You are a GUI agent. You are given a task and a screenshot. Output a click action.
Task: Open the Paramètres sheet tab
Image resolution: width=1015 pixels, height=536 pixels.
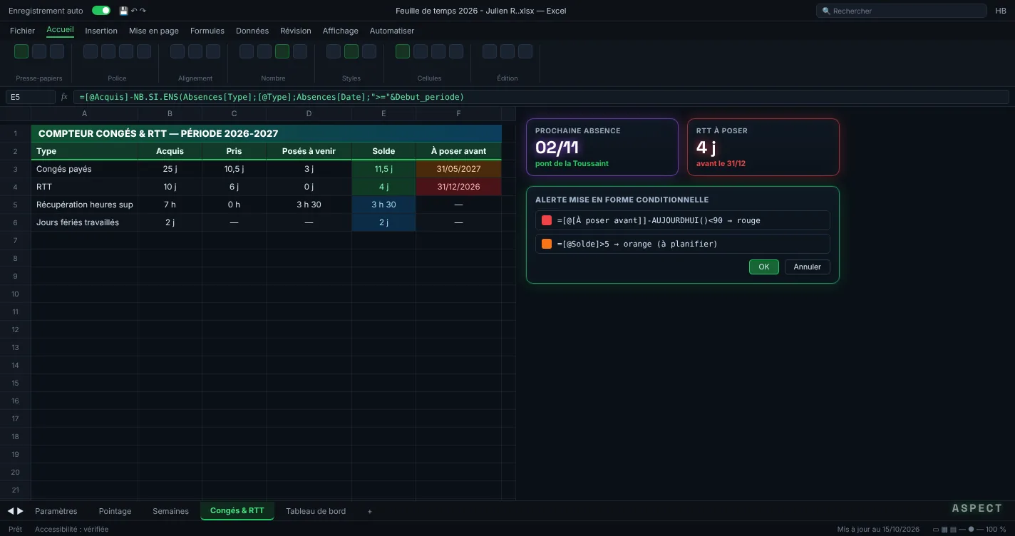coord(56,511)
